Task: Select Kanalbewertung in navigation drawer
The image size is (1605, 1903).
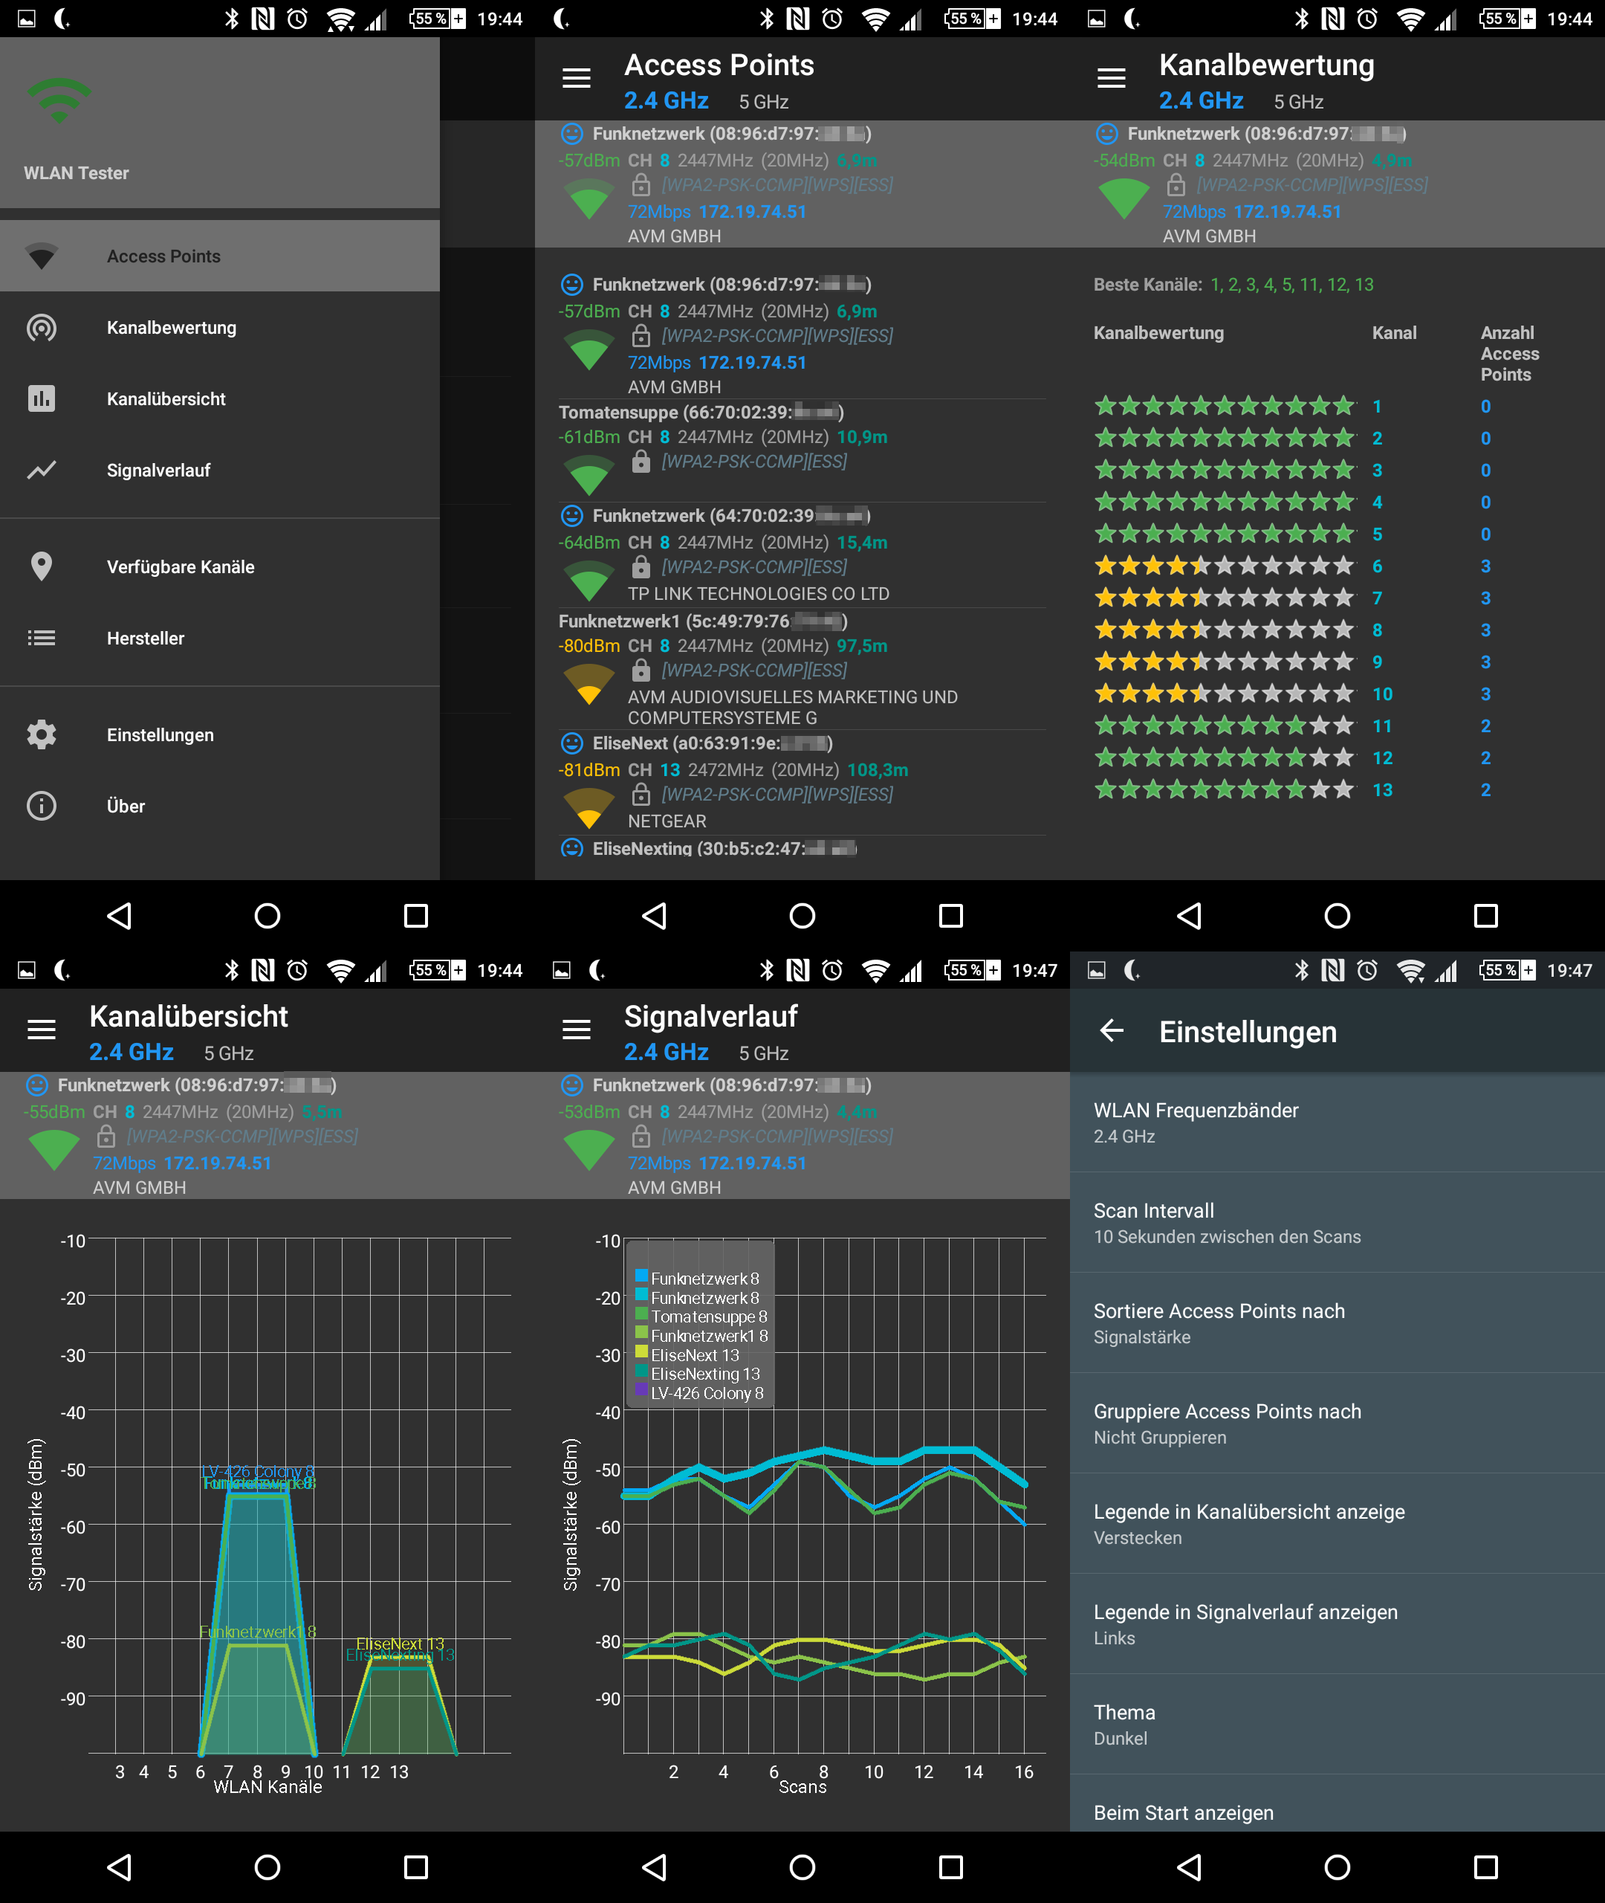Action: (171, 328)
